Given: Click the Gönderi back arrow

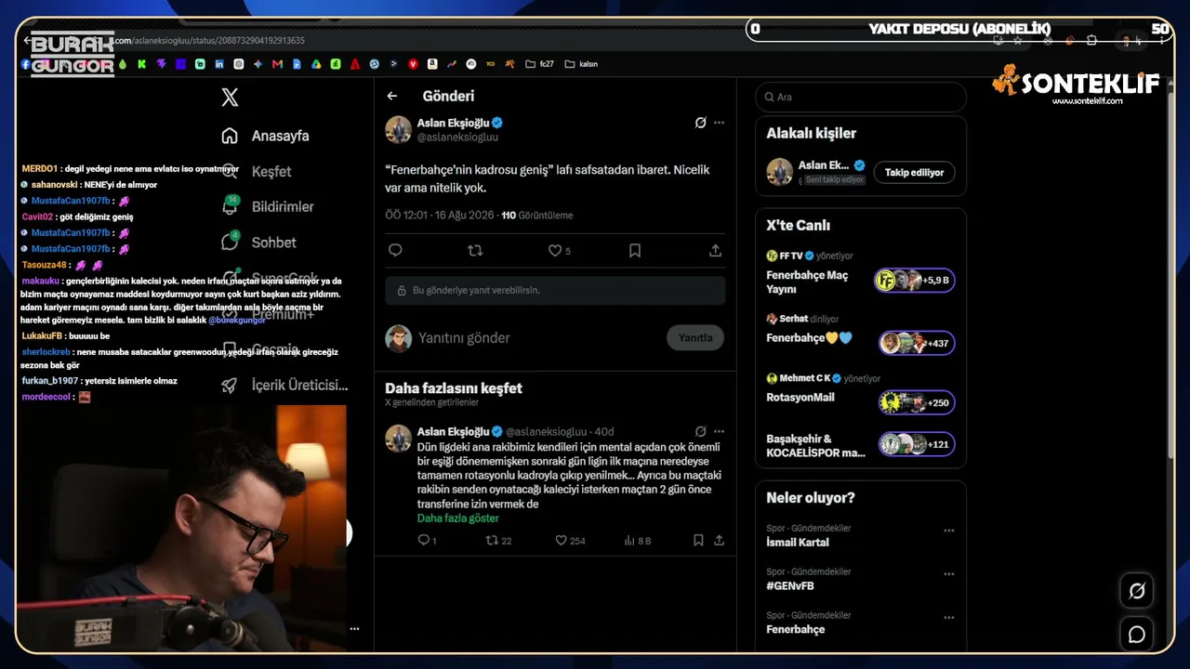Looking at the screenshot, I should click(x=392, y=96).
